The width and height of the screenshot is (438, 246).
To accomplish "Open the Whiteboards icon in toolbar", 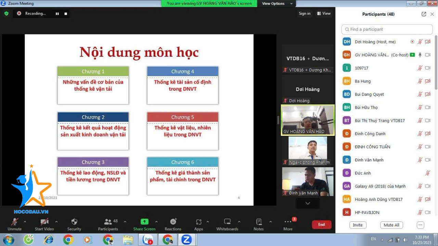I will coord(227,222).
